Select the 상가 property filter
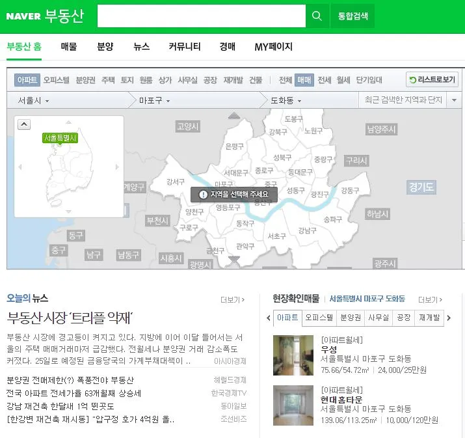 click(165, 80)
